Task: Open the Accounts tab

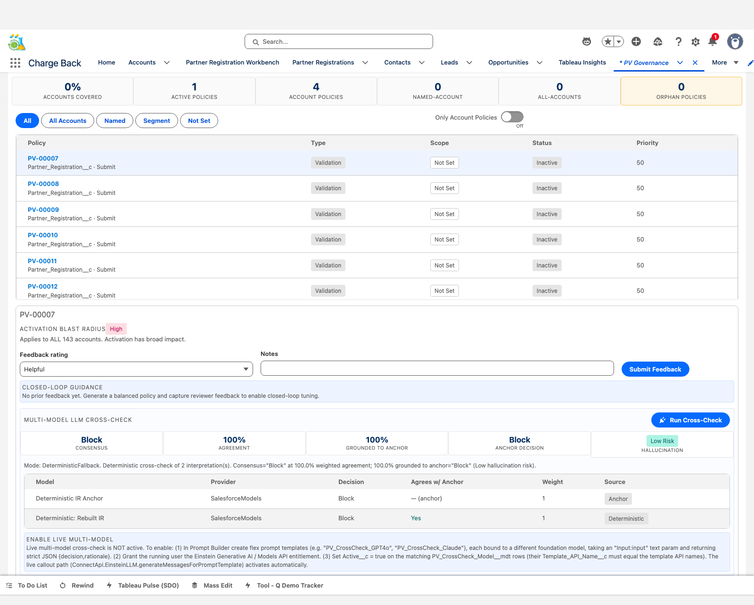Action: tap(142, 63)
